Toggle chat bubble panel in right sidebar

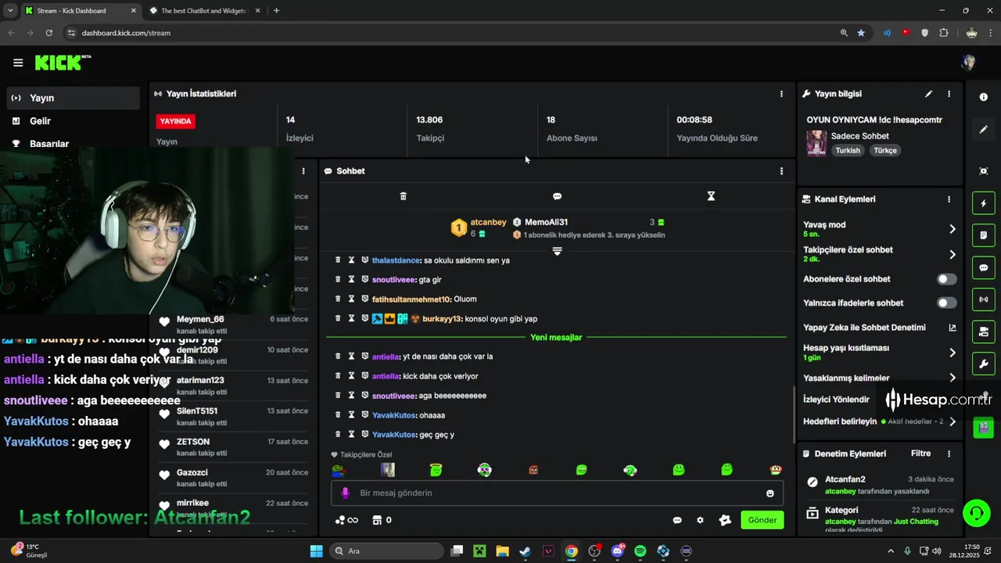pos(983,267)
